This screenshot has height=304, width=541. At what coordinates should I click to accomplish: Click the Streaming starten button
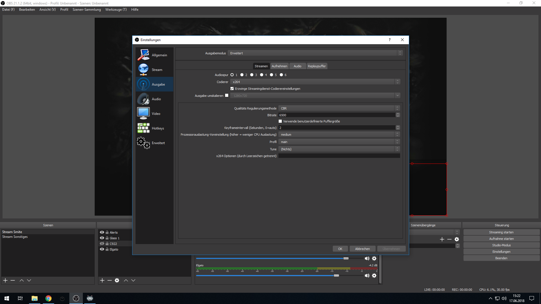[x=501, y=232]
